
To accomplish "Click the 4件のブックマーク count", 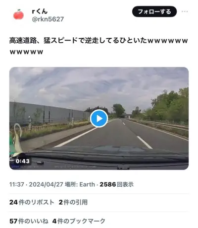I will point(79,221).
